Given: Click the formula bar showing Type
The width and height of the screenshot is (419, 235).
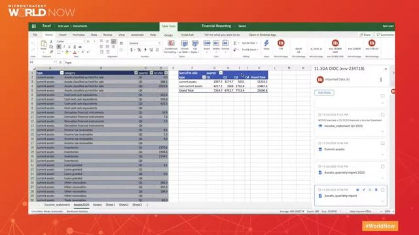Looking at the screenshot, I should coord(187,63).
